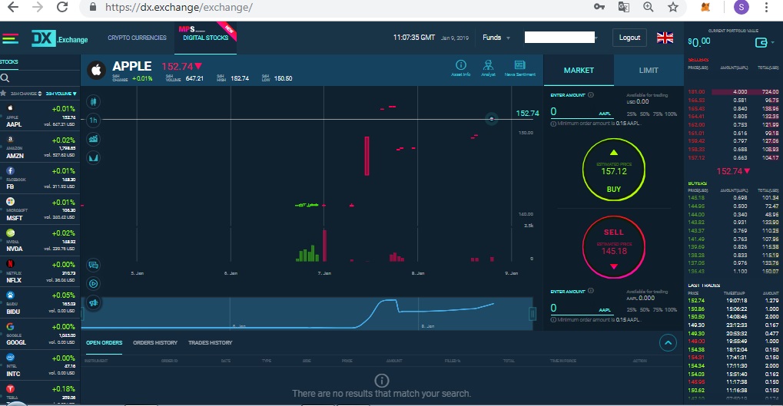This screenshot has width=783, height=406.
Task: Click the browser reload icon
Action: click(x=62, y=7)
